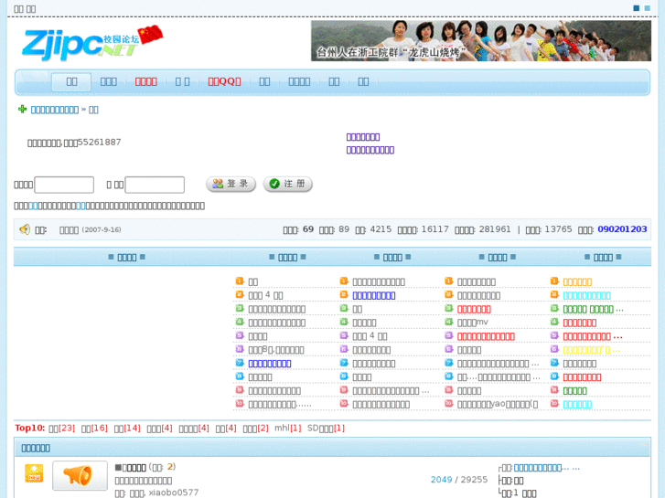Open the blue last-post link in forum row
665x498 pixels.
pos(546,468)
